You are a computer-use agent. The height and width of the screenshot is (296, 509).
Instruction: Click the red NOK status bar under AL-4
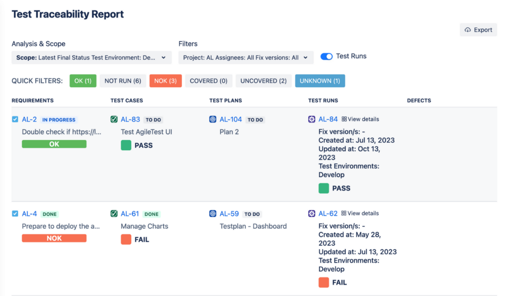click(x=54, y=238)
